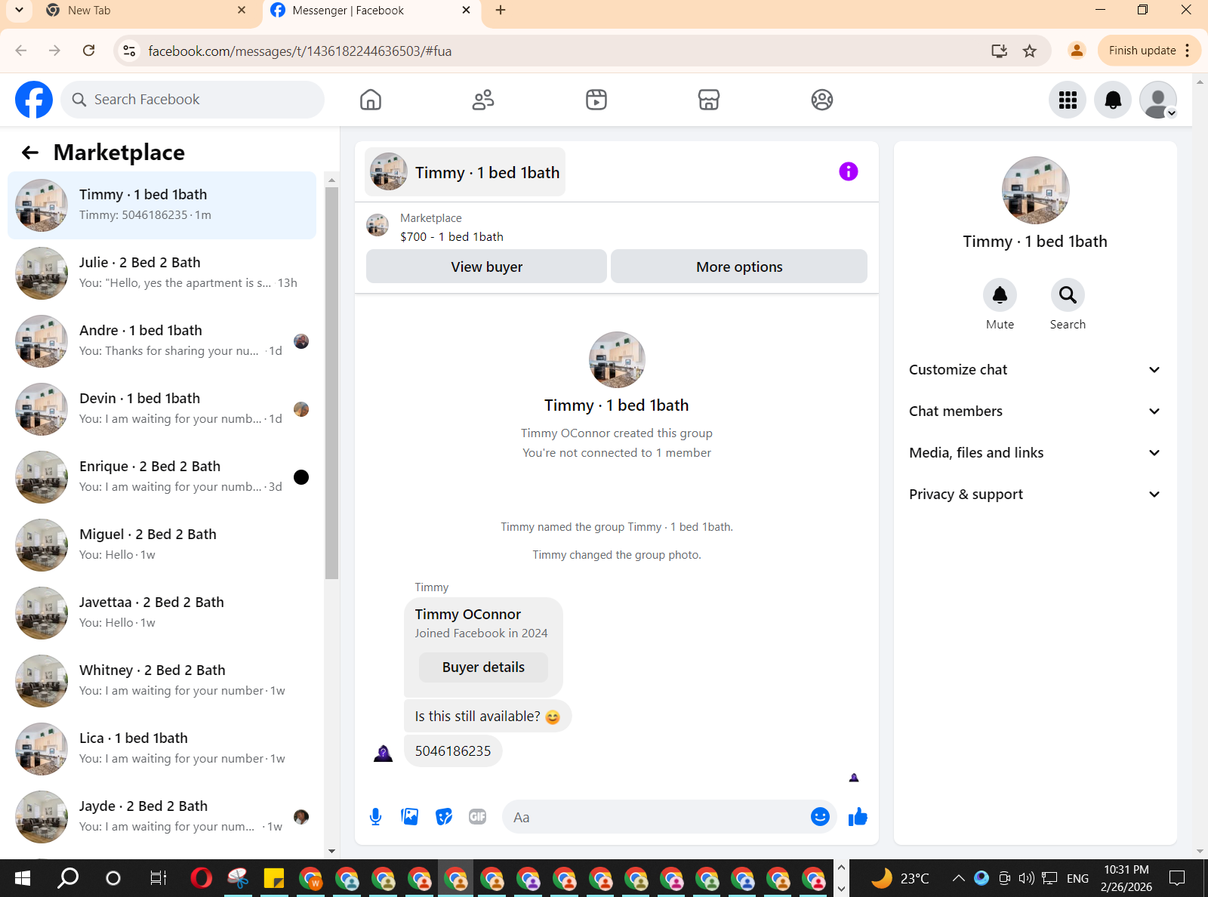Open Windows taskbar search
Viewport: 1208px width, 897px height.
click(x=69, y=878)
